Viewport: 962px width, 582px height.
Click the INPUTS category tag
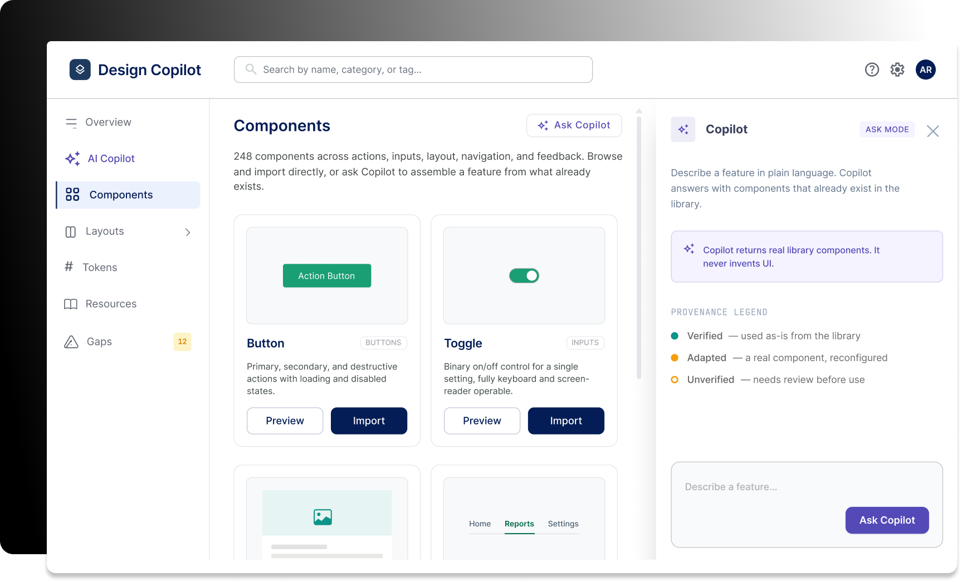point(585,343)
